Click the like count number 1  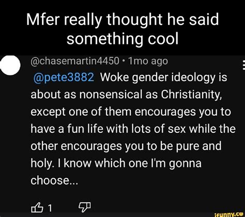tap(50, 208)
